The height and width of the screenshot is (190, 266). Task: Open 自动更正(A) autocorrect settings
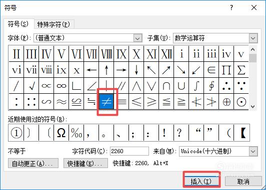coord(33,163)
